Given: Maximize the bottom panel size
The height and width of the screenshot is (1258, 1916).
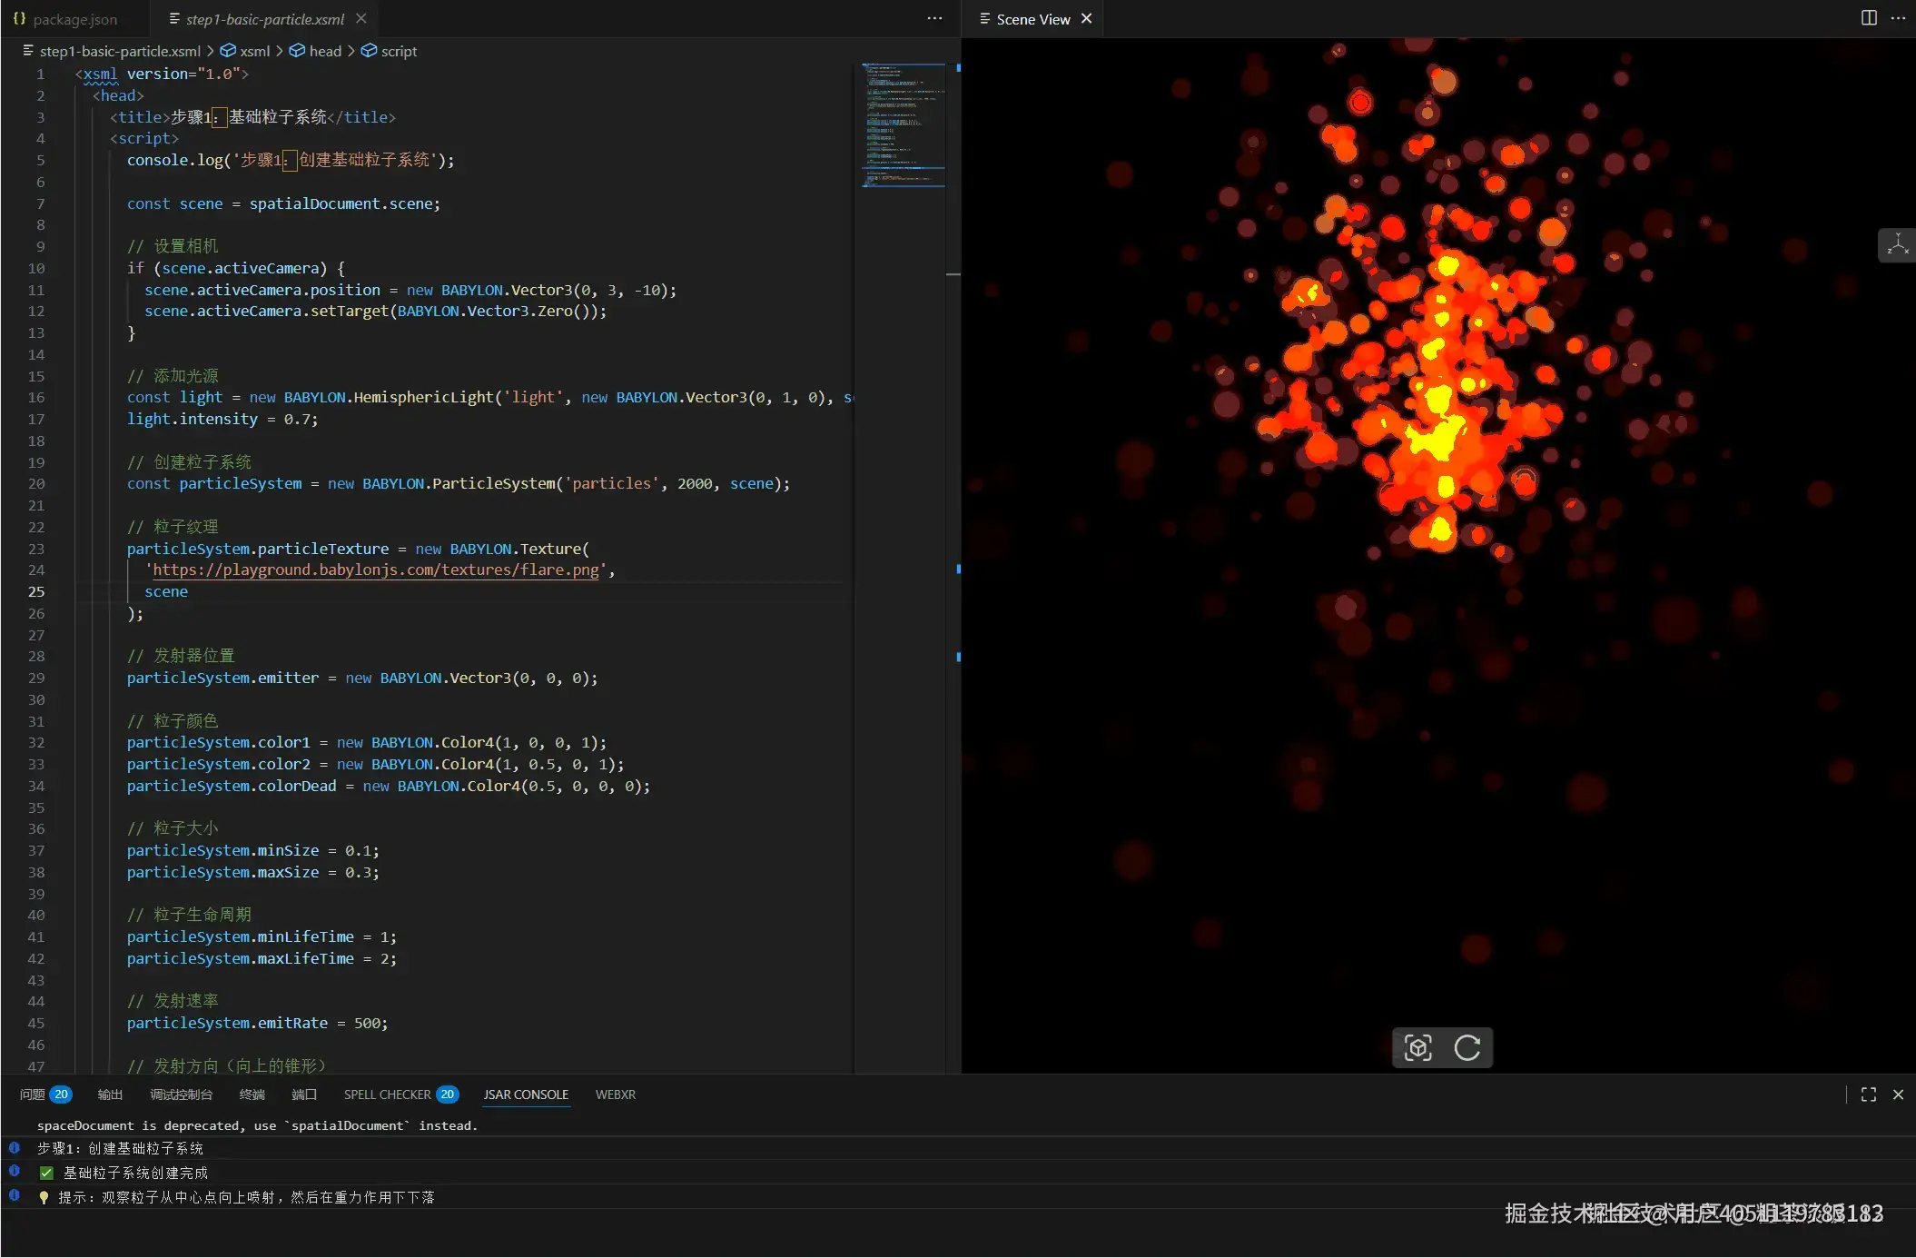Looking at the screenshot, I should 1869,1095.
